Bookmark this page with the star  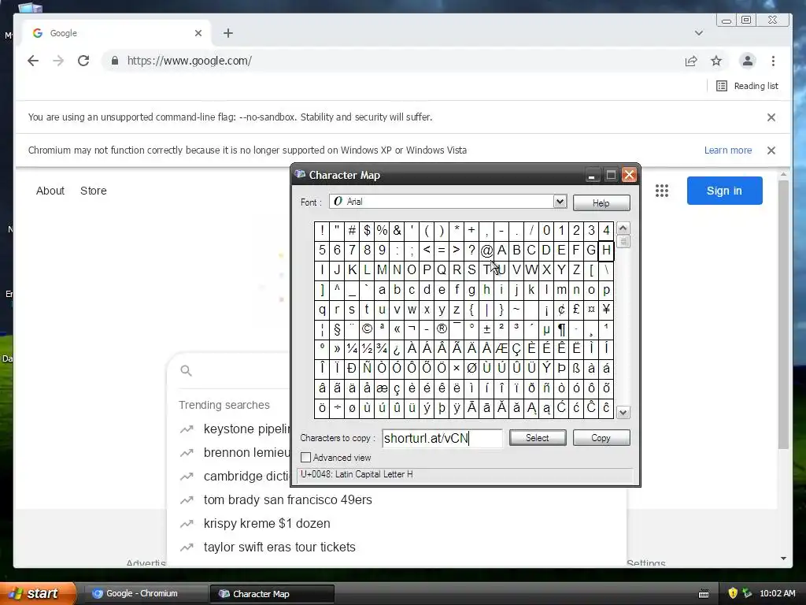click(716, 61)
